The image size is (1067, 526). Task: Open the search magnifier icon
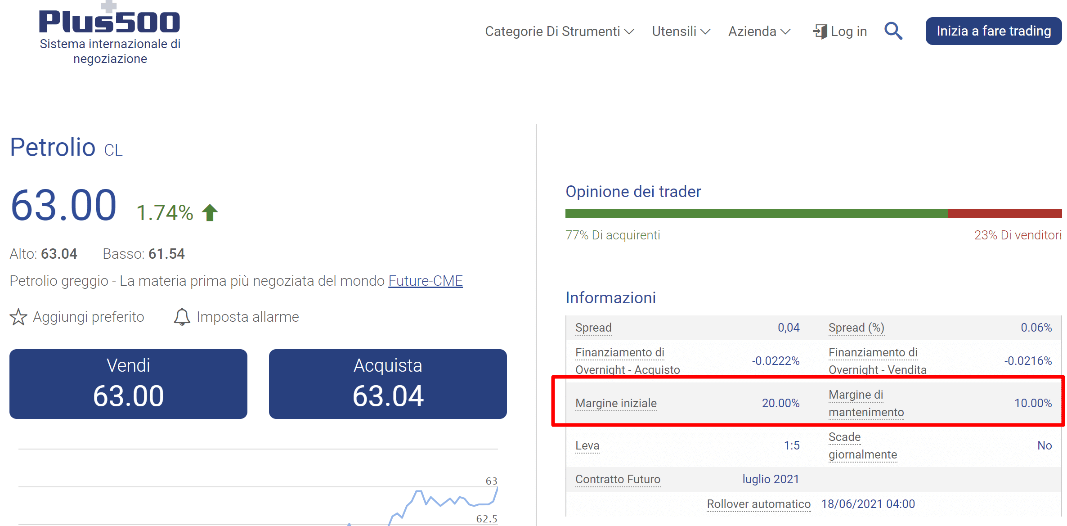click(x=893, y=31)
